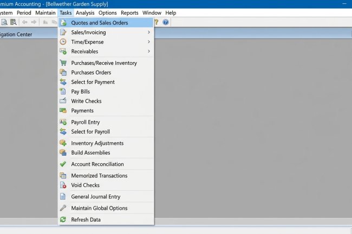
Task: Click the Sales/Invoicing pencil icon
Action: 63,32
